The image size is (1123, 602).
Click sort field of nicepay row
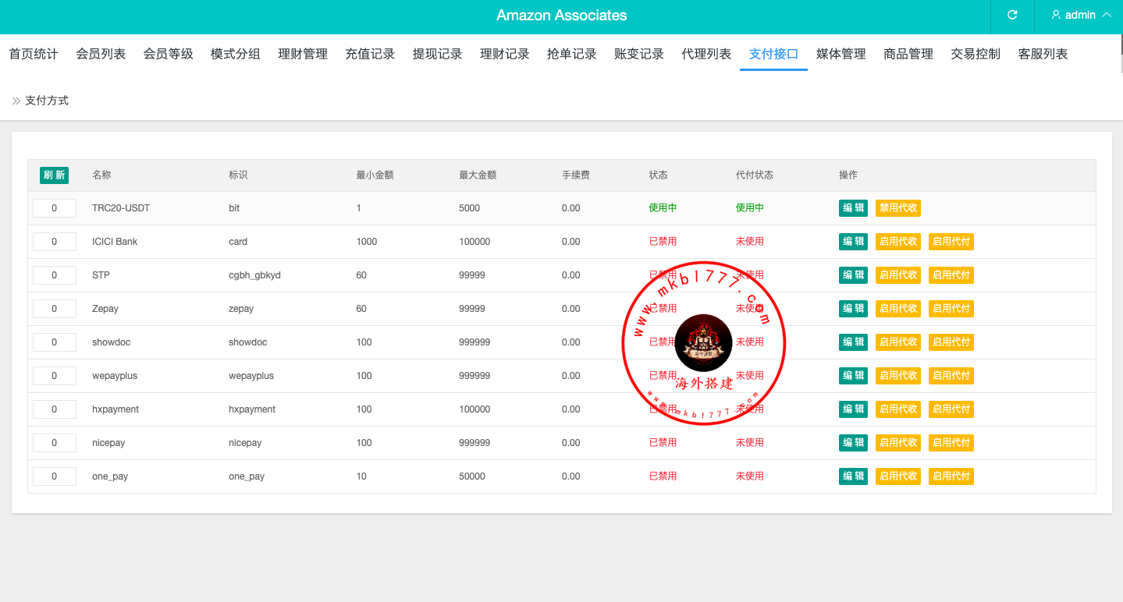[x=55, y=443]
